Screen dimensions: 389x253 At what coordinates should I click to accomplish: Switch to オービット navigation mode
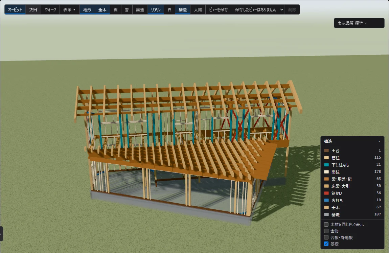[15, 10]
